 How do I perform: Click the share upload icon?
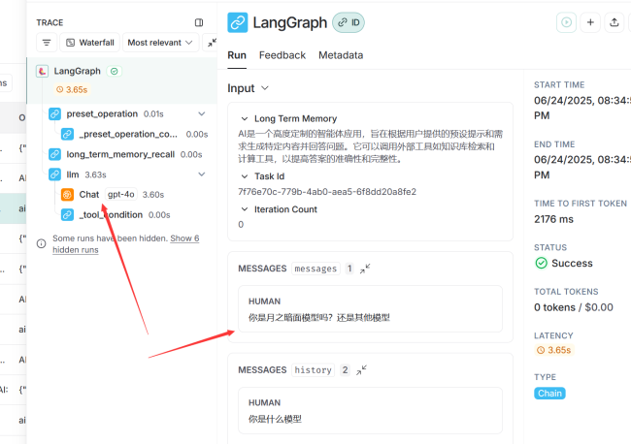pos(614,22)
